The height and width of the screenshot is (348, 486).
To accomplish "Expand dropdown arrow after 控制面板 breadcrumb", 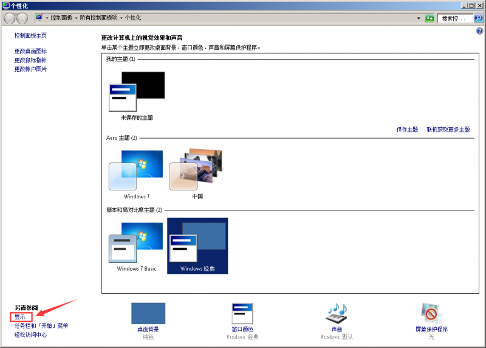I will pyautogui.click(x=76, y=18).
